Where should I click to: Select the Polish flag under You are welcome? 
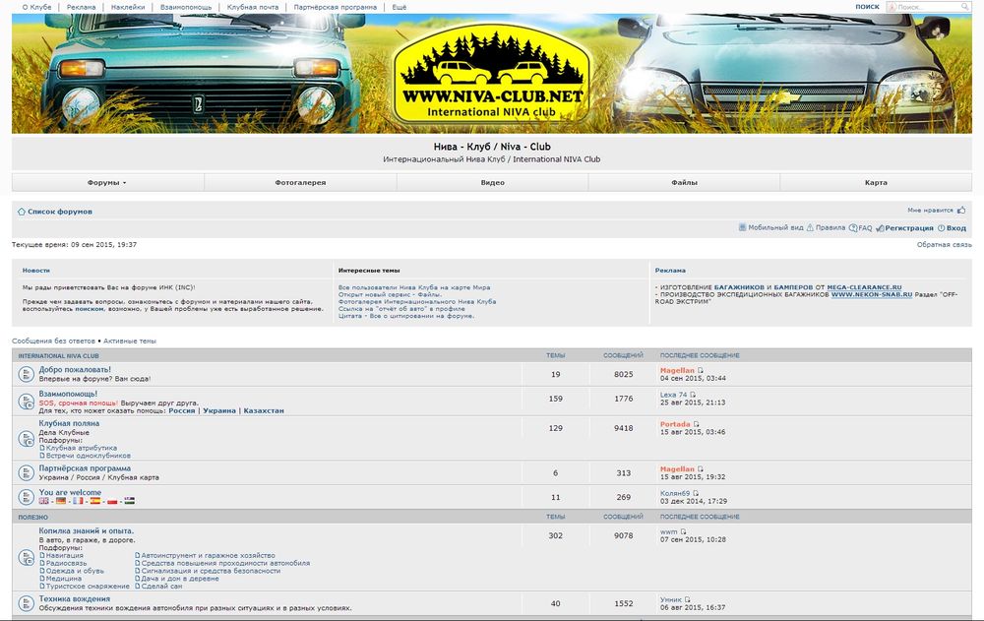pyautogui.click(x=112, y=501)
